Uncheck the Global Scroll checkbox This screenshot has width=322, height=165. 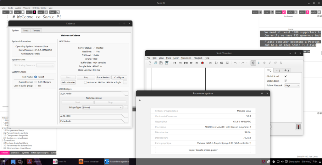286,76
